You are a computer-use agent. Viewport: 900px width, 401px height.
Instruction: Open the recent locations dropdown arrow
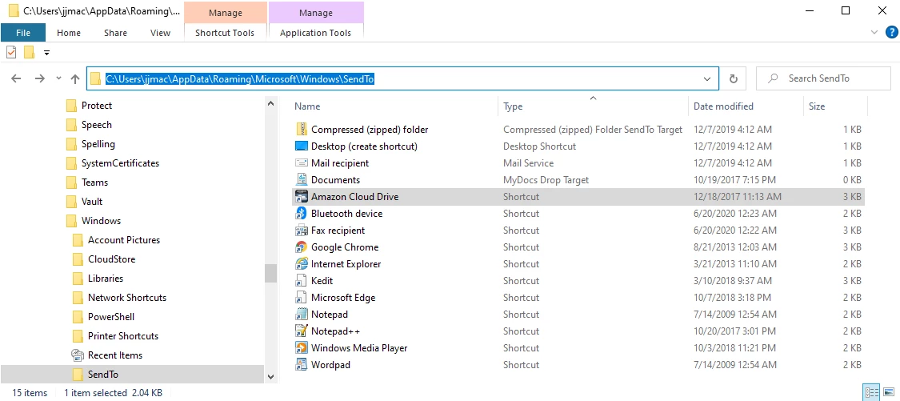pyautogui.click(x=58, y=78)
